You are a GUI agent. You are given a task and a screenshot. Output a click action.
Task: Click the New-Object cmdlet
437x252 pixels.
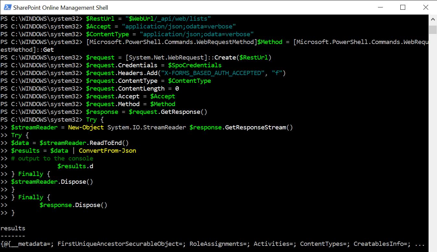(x=86, y=127)
